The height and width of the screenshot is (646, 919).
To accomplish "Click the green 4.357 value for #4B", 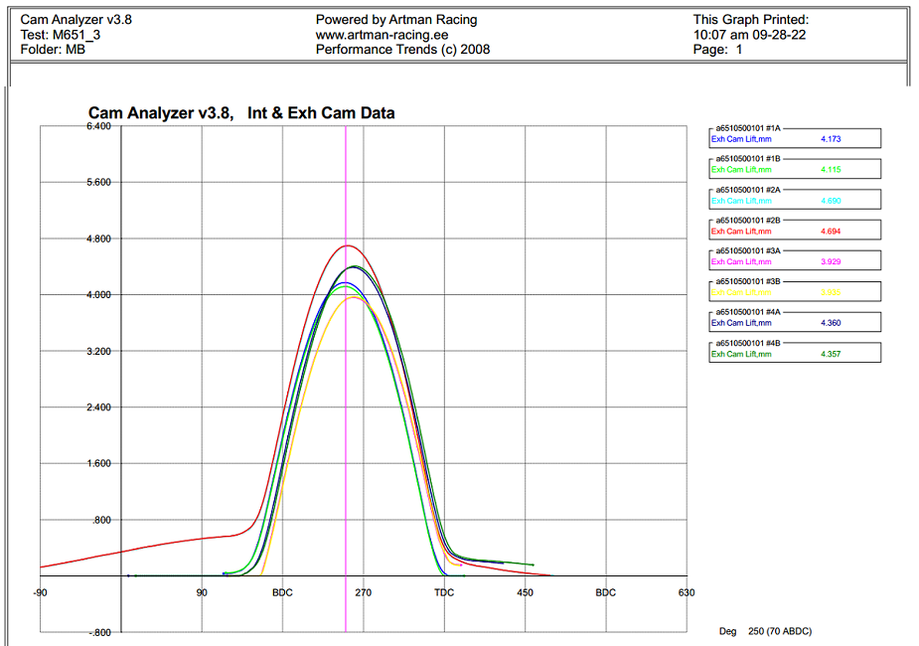I will [831, 354].
